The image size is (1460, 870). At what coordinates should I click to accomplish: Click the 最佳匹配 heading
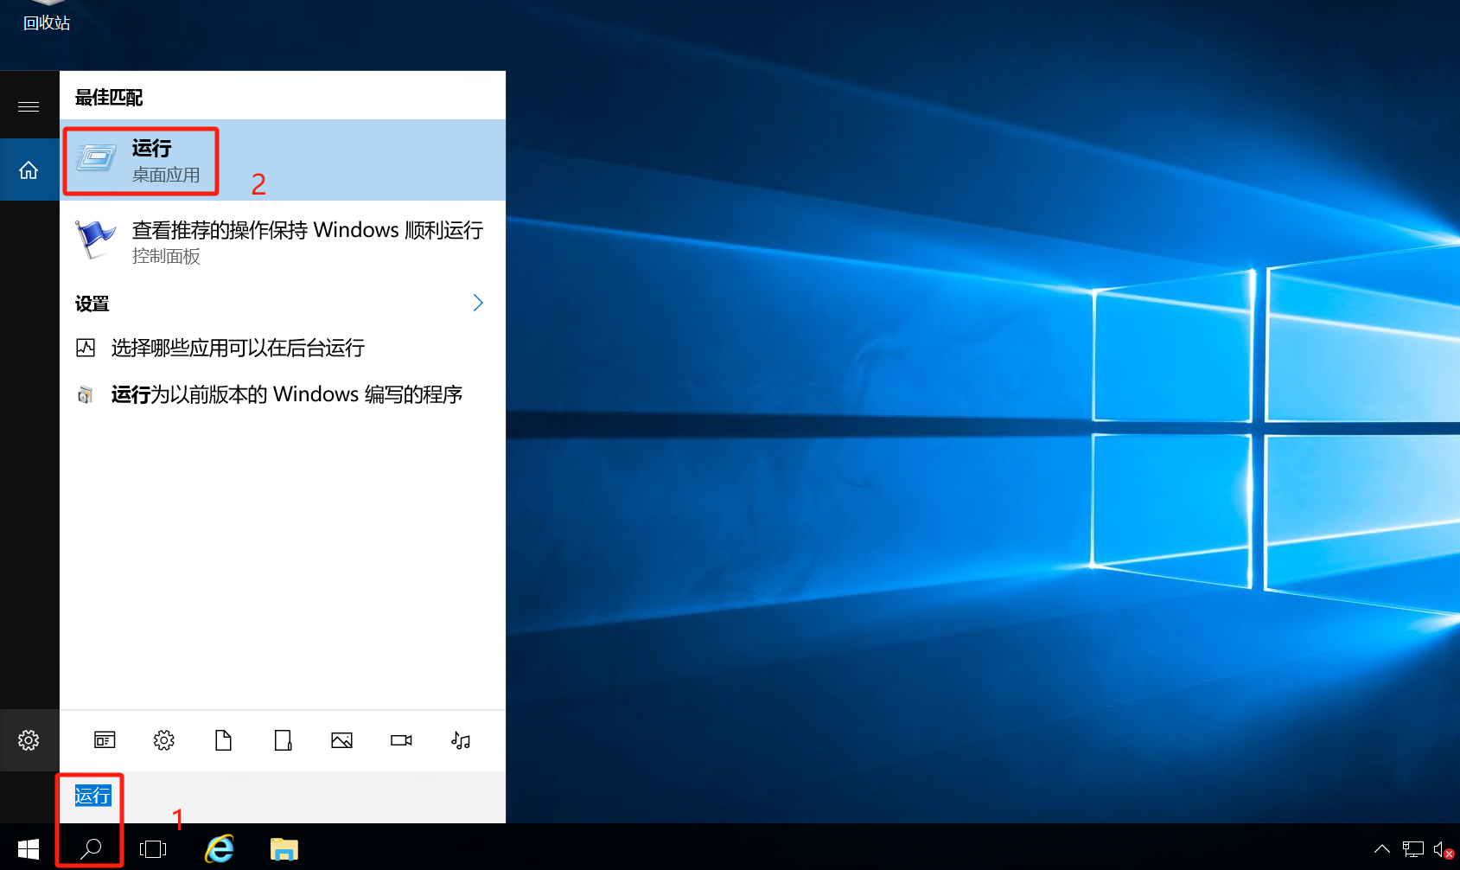tap(109, 98)
